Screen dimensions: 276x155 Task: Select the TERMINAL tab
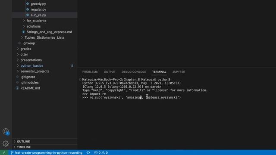(159, 72)
